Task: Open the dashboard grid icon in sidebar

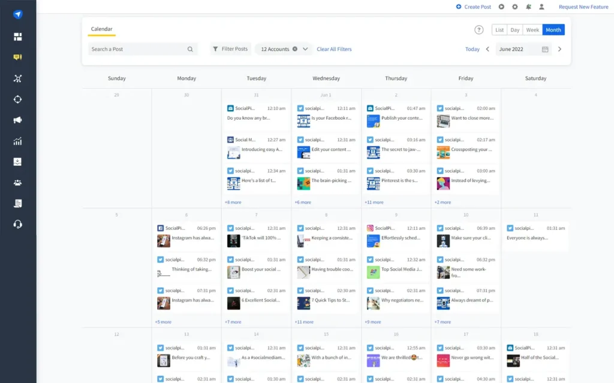Action: [17, 37]
